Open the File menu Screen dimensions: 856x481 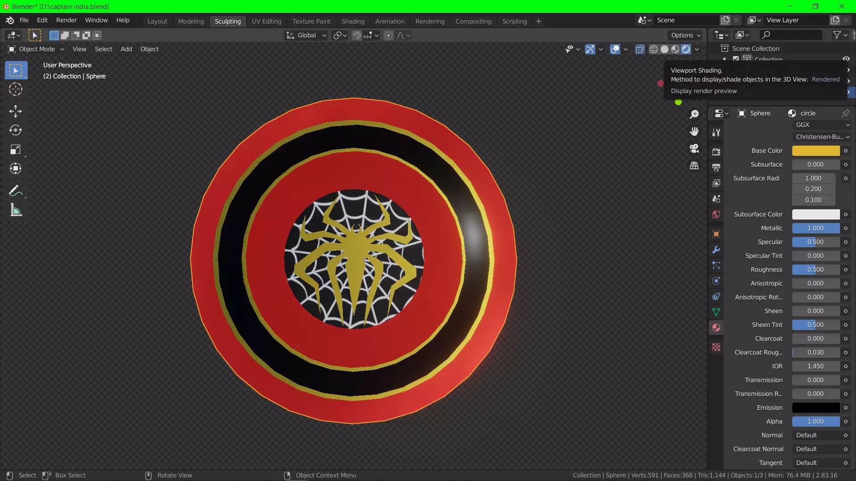(24, 20)
